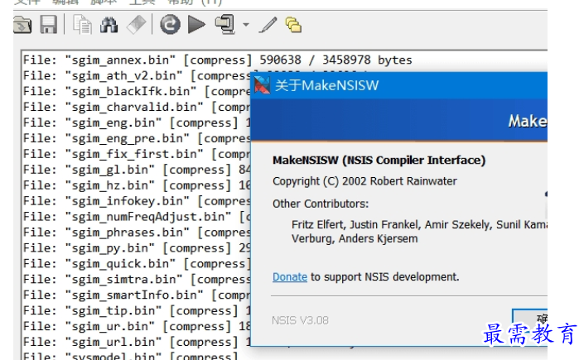Screen dimensions: 584x360
Task: Click the "NSIS V3.08" version label
Action: coord(300,320)
